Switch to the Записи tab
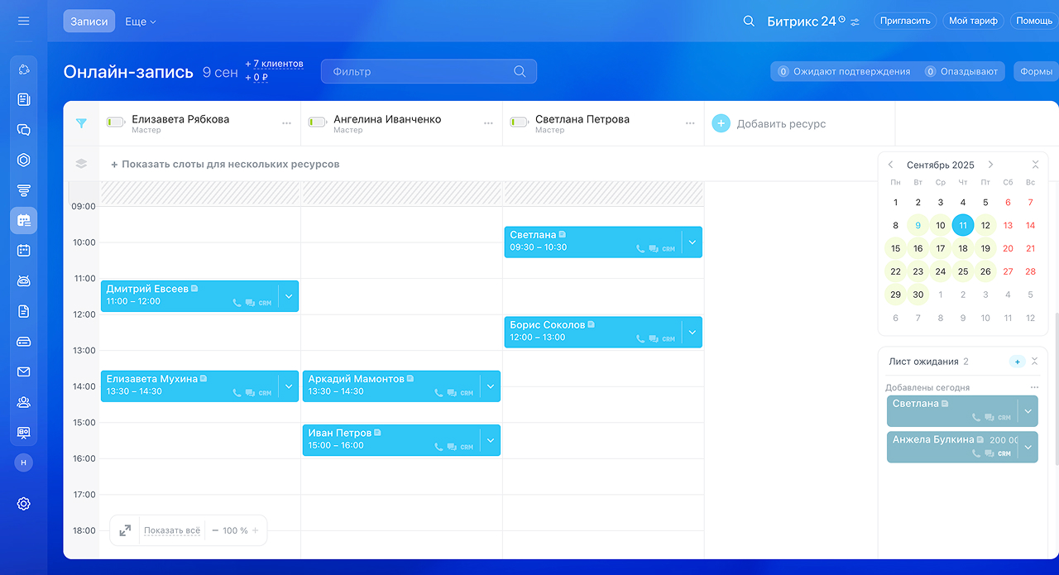This screenshot has height=575, width=1059. (89, 22)
